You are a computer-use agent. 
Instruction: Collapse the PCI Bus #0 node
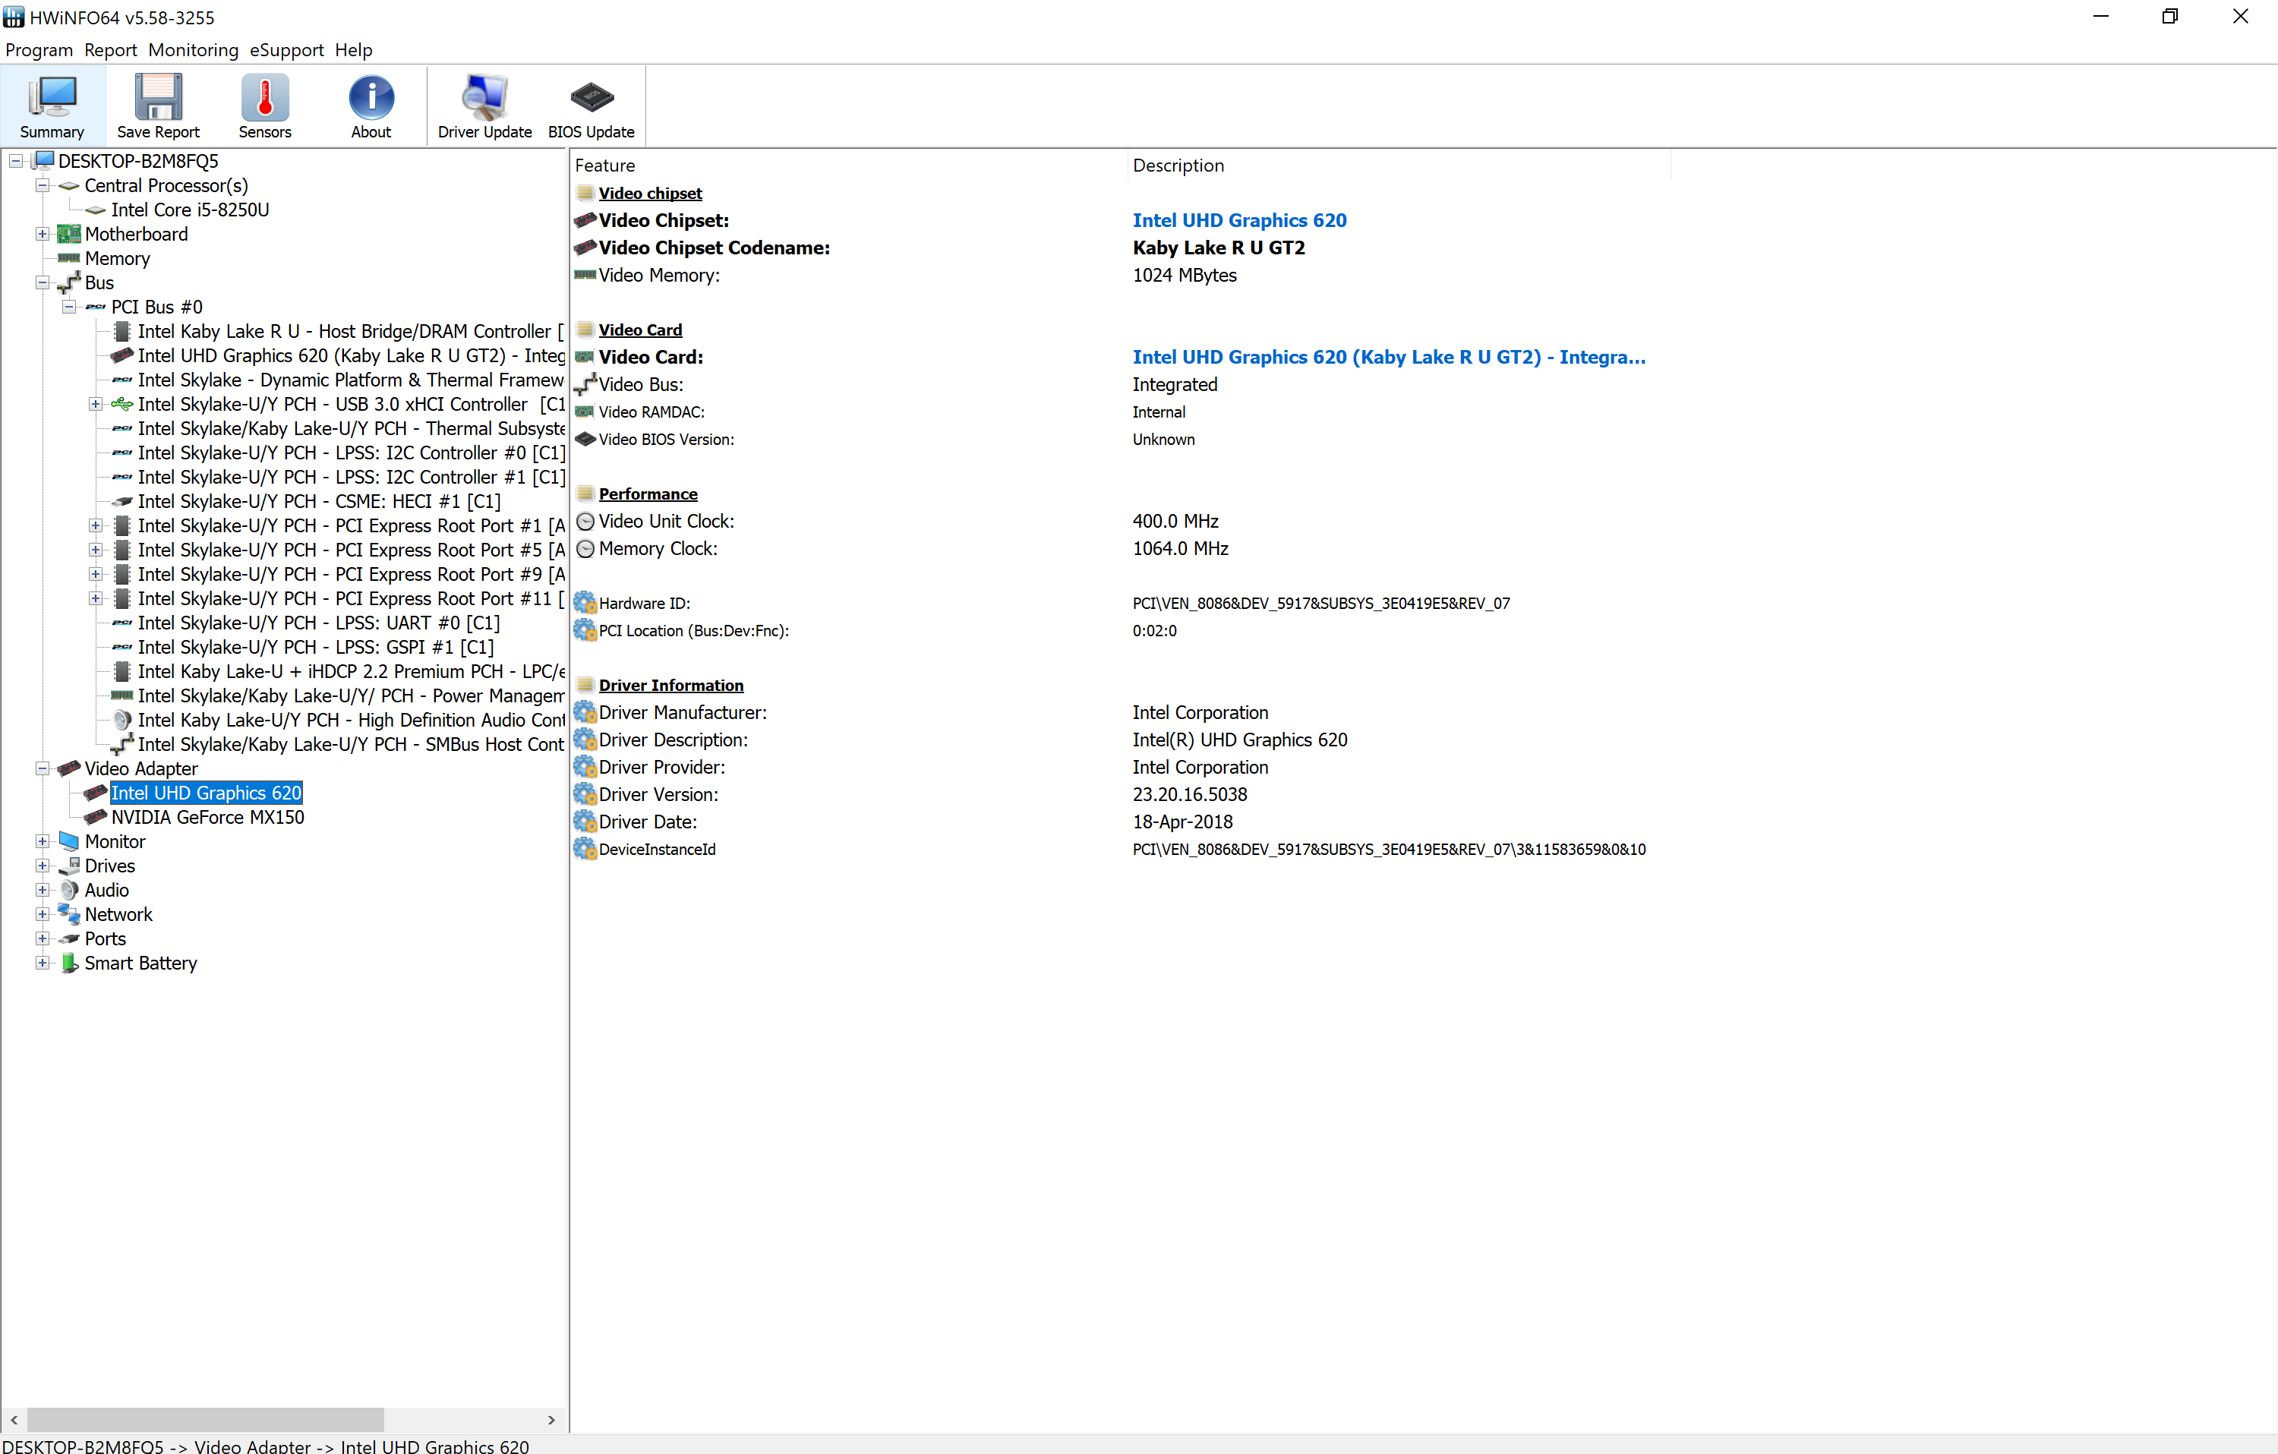(x=69, y=307)
